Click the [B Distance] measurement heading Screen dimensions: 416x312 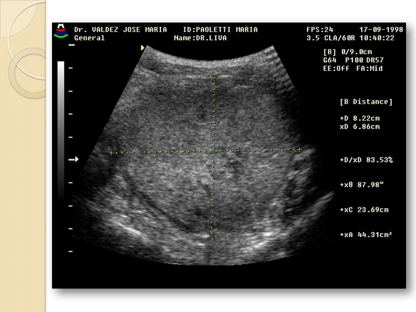[x=366, y=102]
